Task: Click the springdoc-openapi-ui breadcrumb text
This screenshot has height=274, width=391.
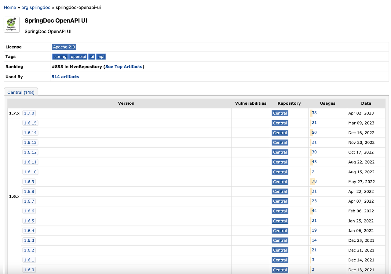Action: point(78,7)
